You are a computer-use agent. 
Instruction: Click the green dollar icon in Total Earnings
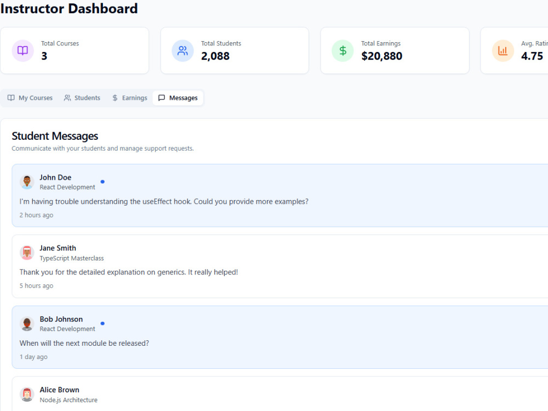click(343, 50)
